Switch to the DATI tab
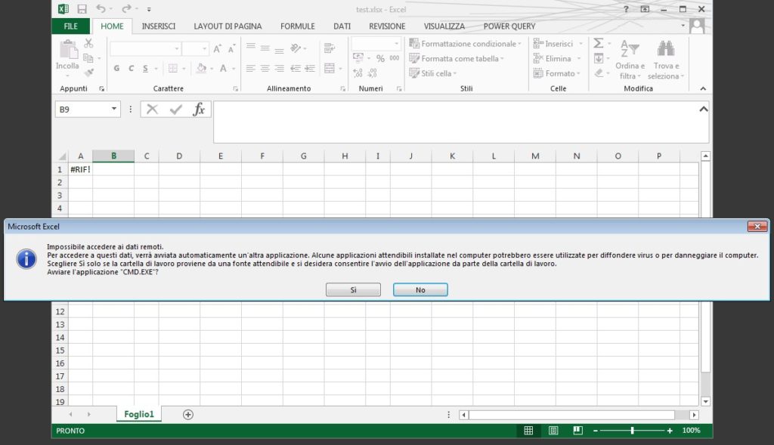 pyautogui.click(x=342, y=26)
